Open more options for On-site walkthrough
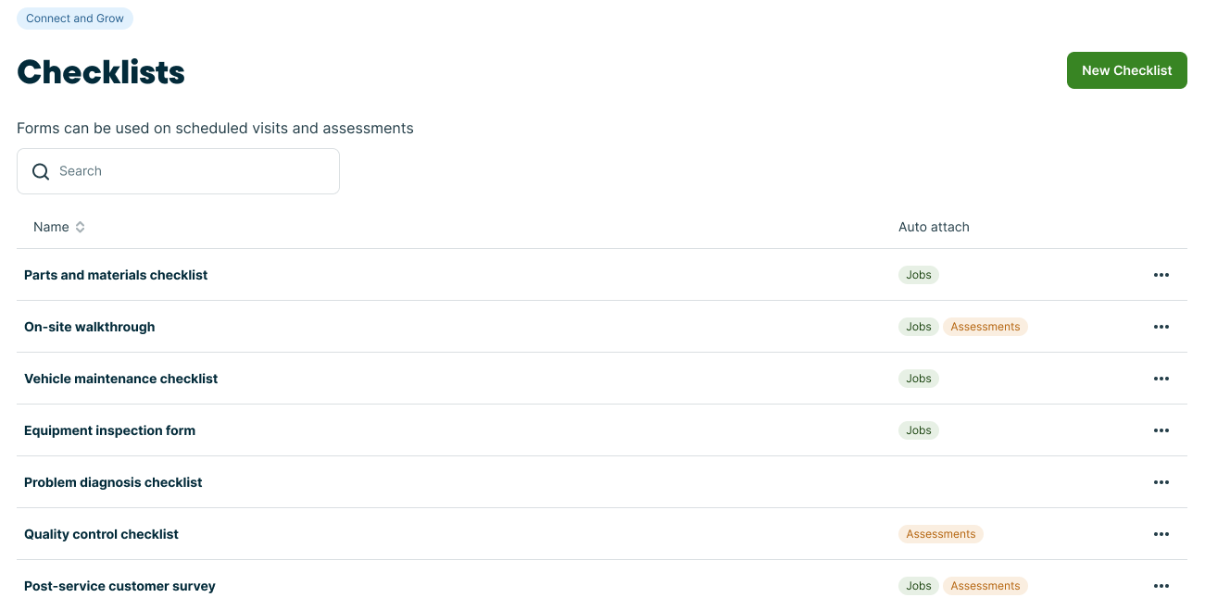 1161,327
